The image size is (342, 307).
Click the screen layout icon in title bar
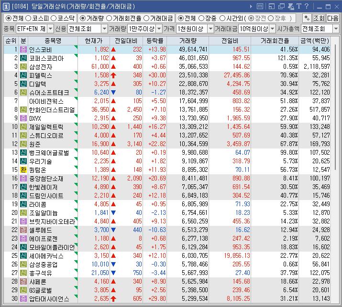click(x=272, y=7)
